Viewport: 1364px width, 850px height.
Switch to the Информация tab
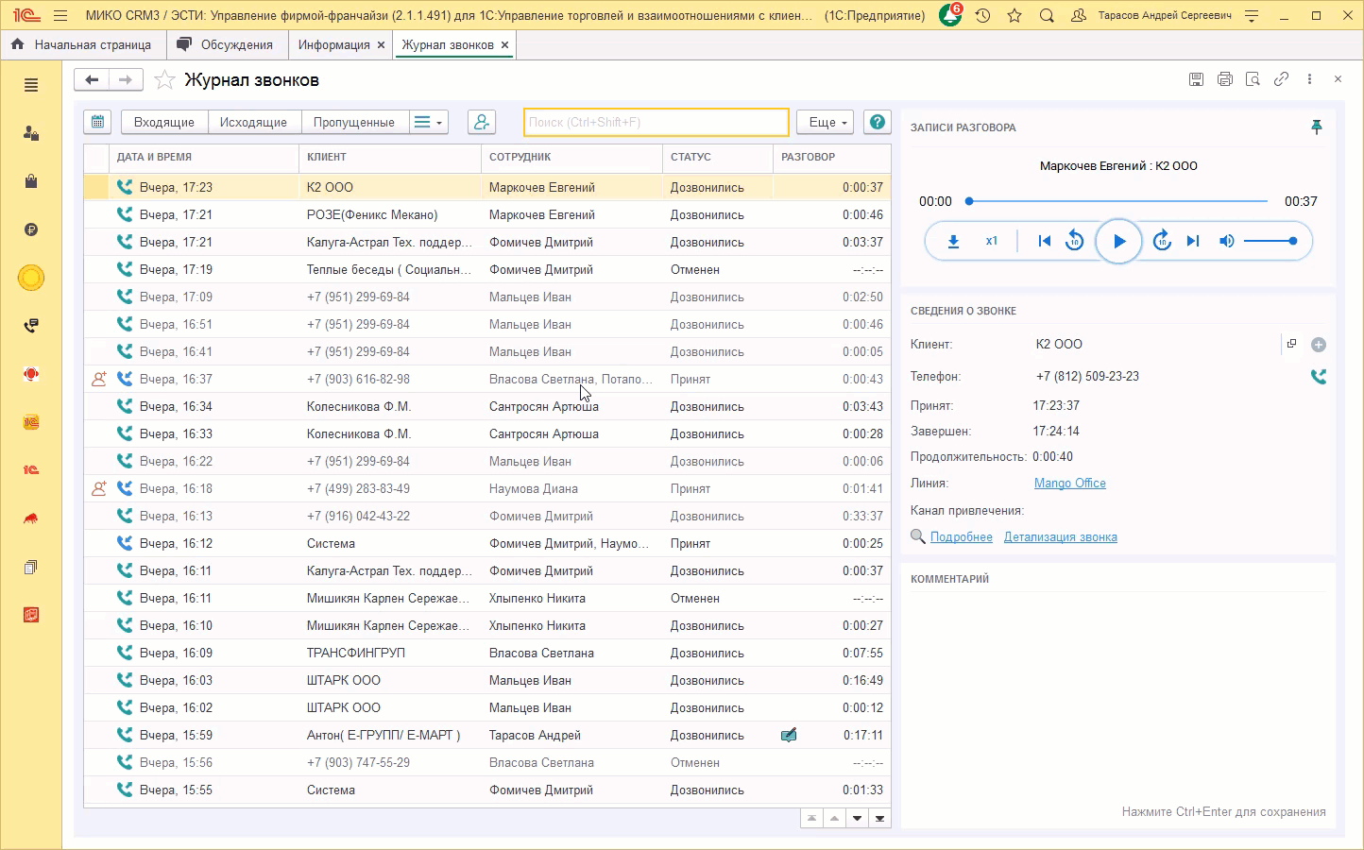pyautogui.click(x=333, y=44)
